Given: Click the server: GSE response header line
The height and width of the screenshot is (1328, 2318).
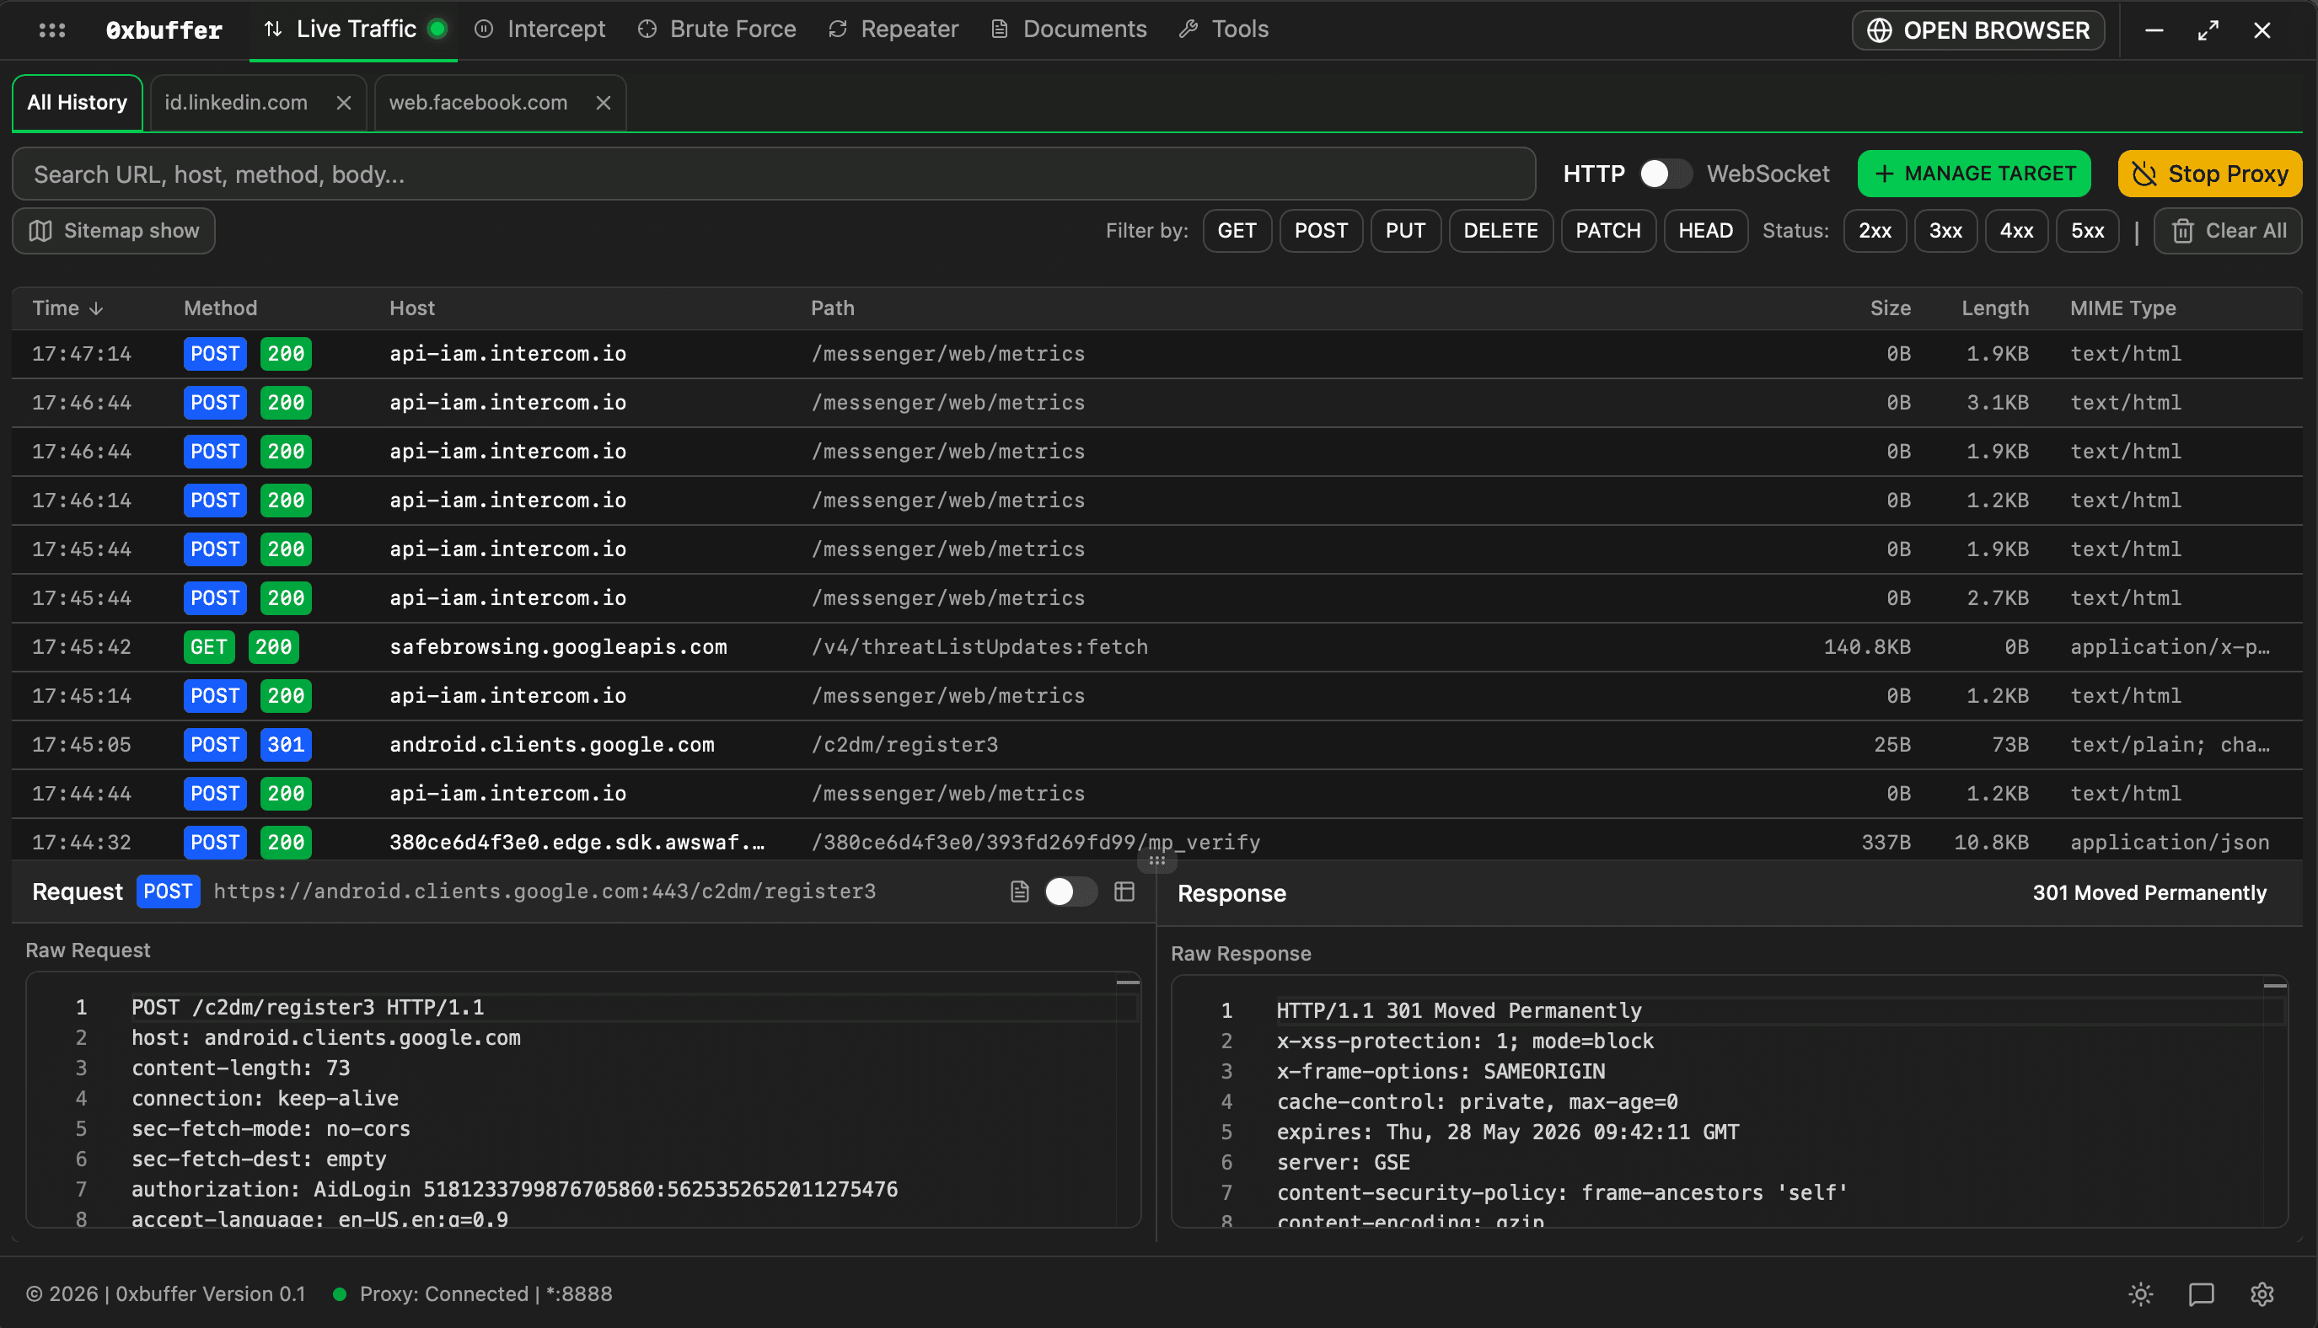Looking at the screenshot, I should (1343, 1163).
